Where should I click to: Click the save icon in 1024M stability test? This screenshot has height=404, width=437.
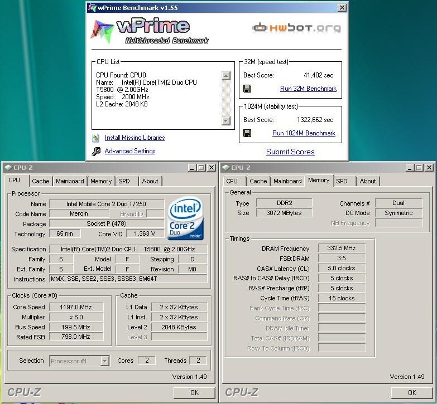[x=247, y=133]
